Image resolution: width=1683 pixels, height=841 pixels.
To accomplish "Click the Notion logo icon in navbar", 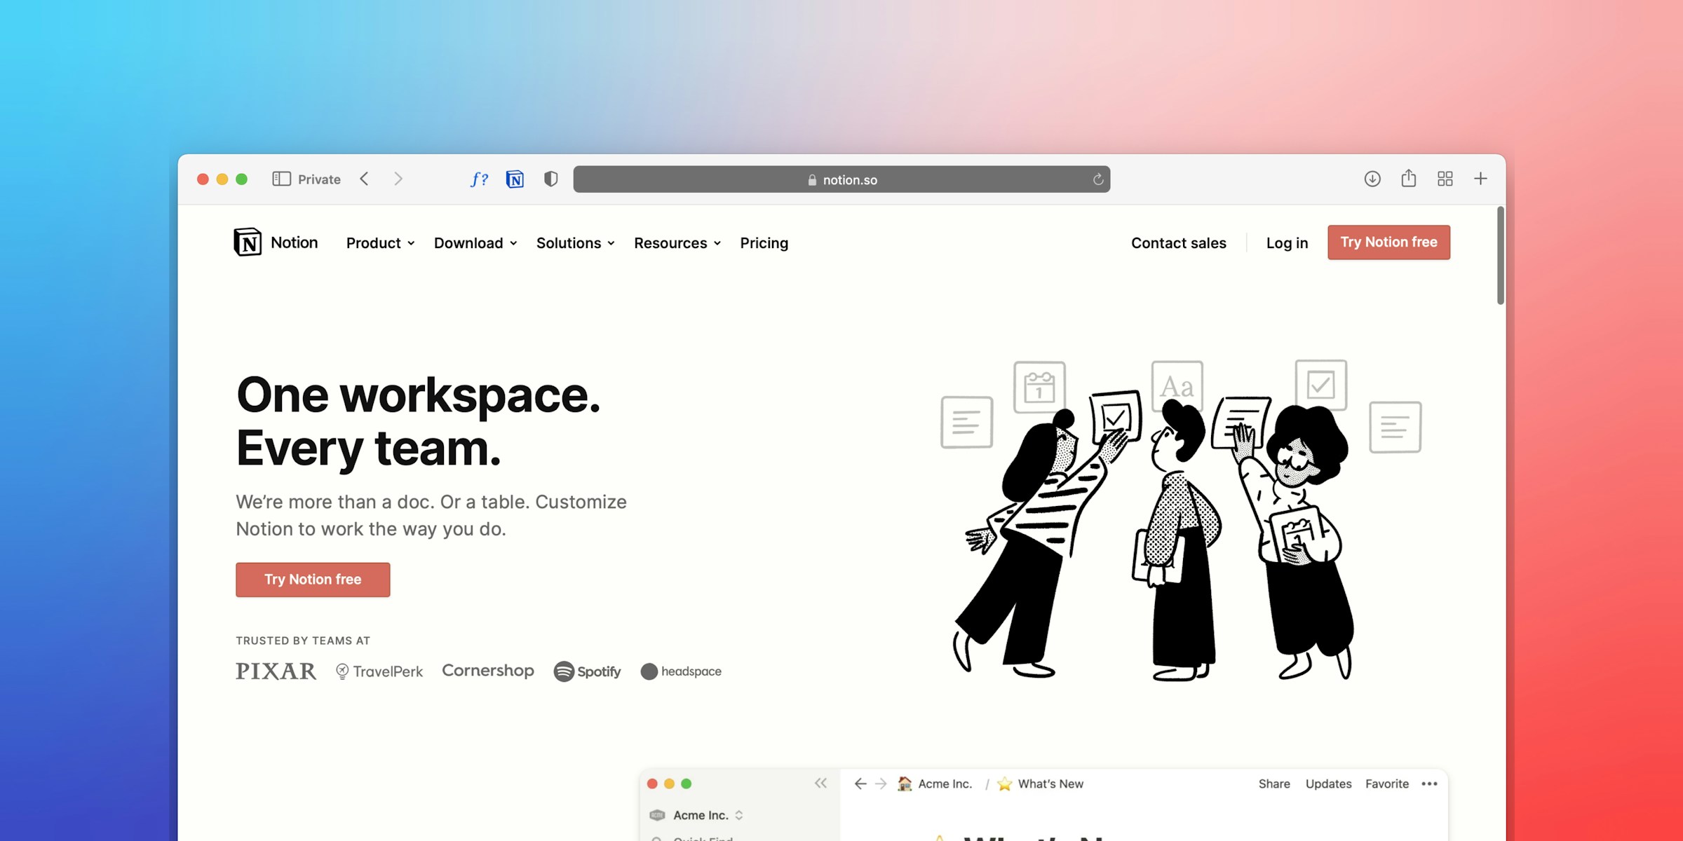I will tap(247, 241).
